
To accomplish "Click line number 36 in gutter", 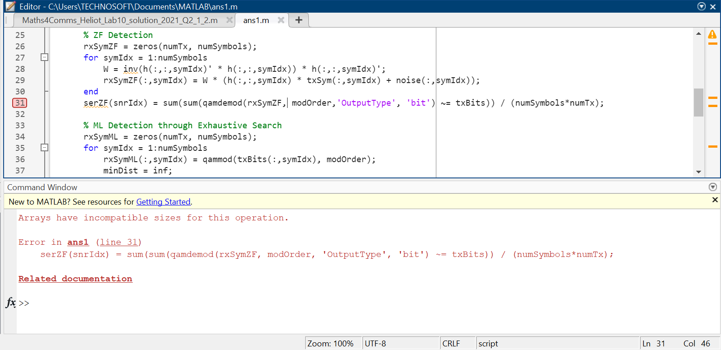I will click(20, 159).
